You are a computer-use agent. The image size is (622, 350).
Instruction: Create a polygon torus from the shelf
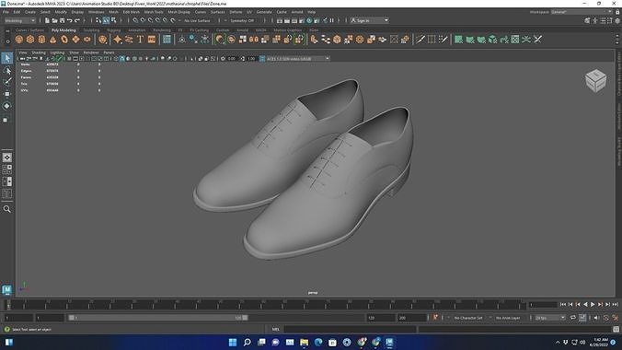(64, 40)
